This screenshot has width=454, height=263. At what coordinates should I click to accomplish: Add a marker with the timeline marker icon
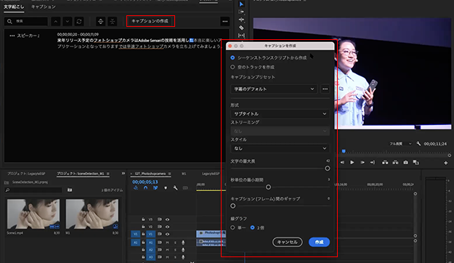[x=166, y=188]
